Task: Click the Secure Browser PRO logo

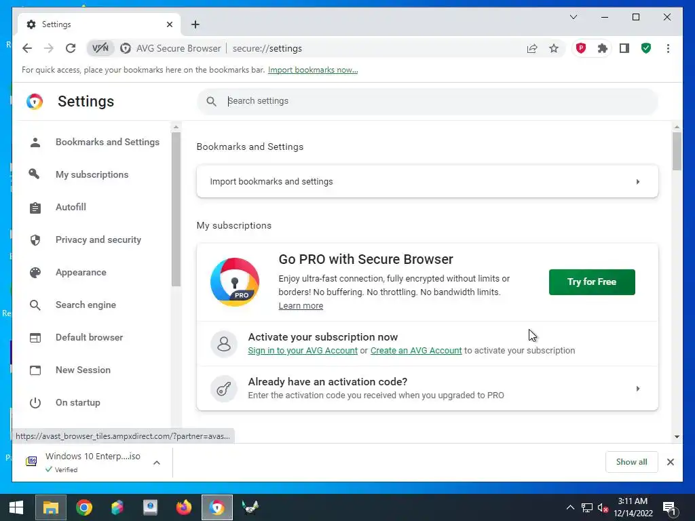Action: (x=234, y=282)
